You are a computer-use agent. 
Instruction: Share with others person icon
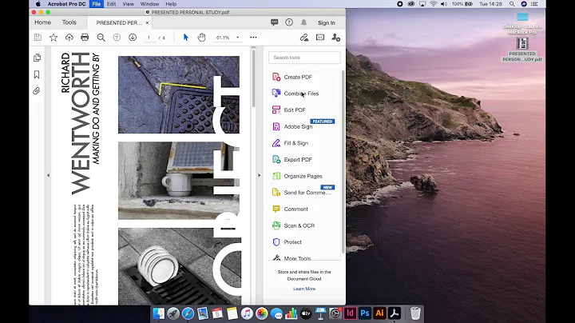335,38
